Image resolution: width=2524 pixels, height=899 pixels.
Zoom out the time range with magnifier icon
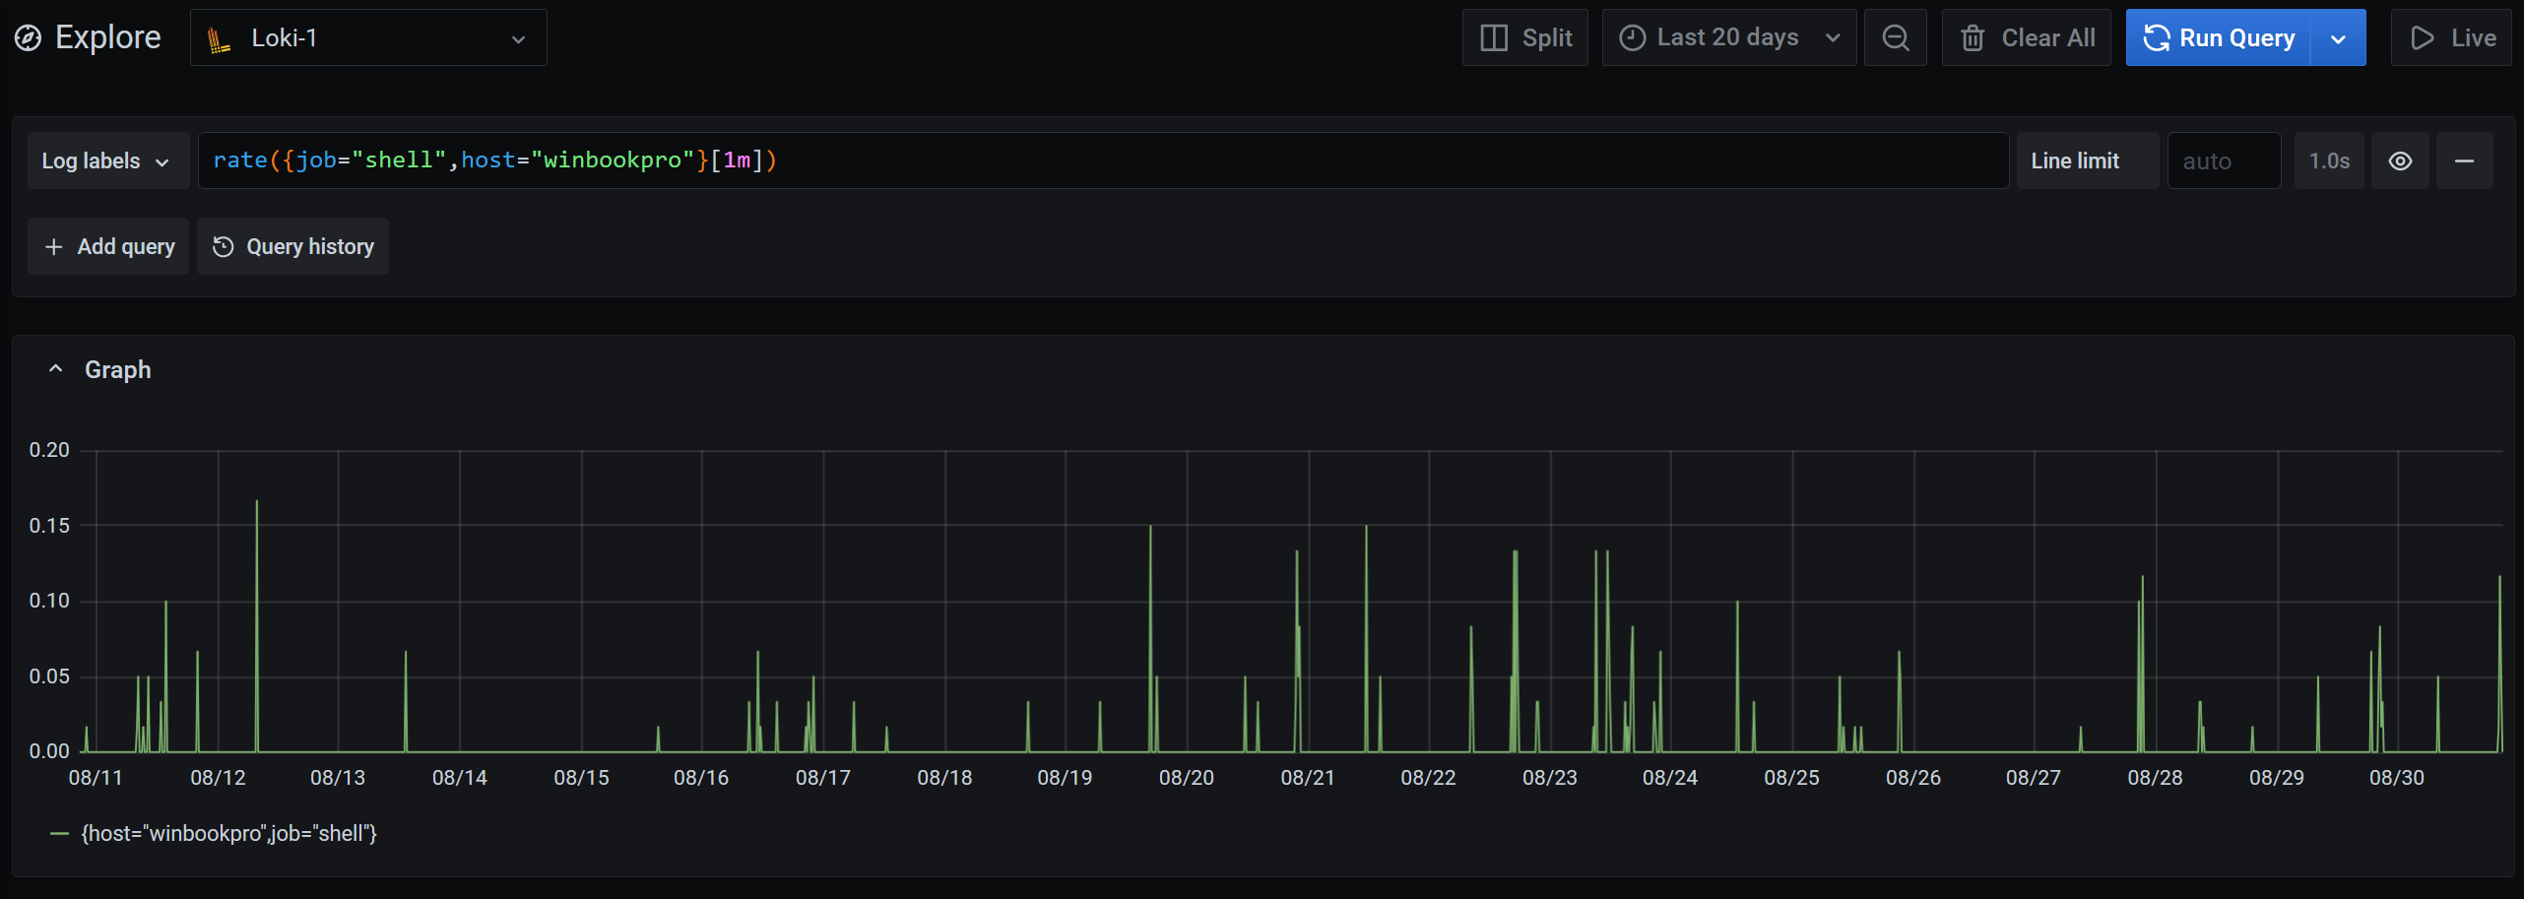tap(1895, 37)
